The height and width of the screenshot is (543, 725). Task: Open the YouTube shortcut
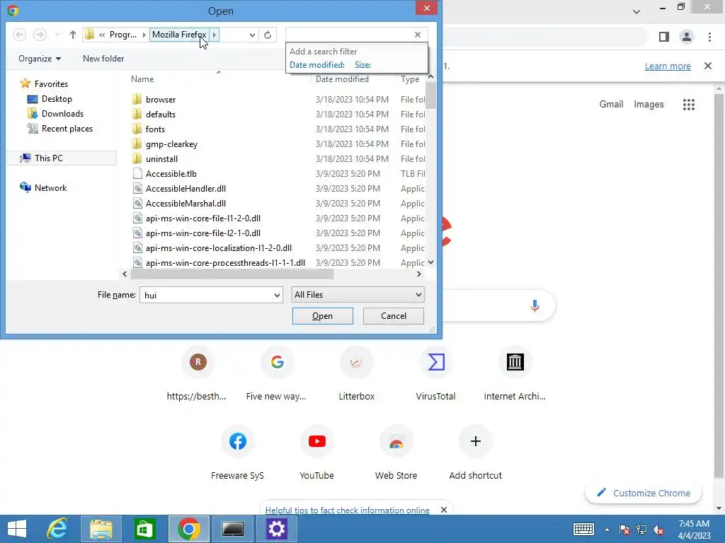(316, 453)
